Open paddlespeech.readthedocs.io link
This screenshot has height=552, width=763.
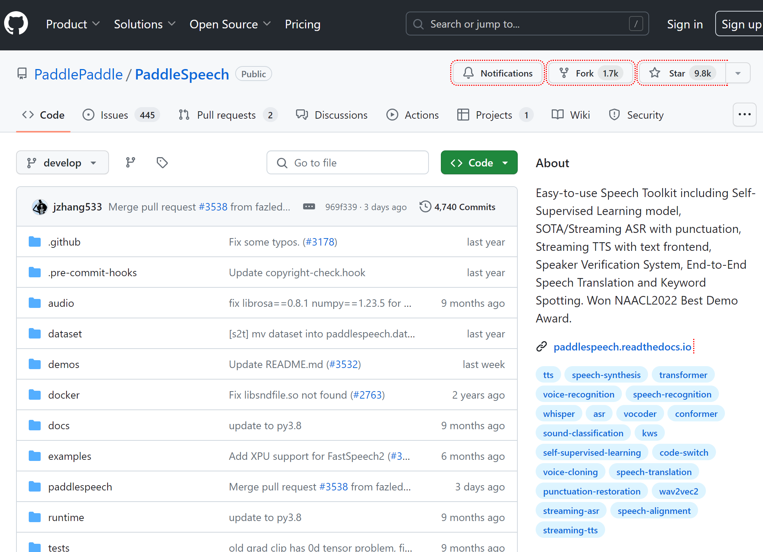click(622, 347)
